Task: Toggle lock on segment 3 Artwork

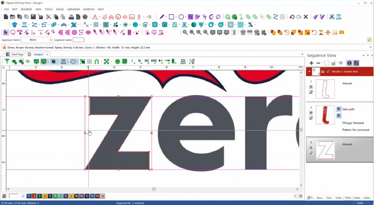Action: tap(311, 153)
